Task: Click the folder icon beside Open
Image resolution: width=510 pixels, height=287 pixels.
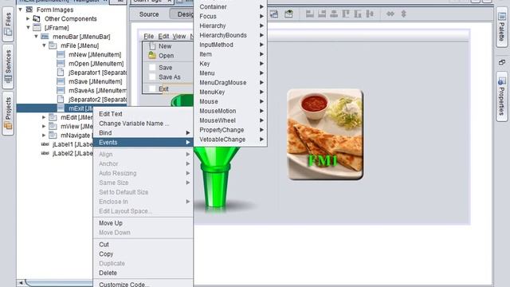Action: coord(152,55)
